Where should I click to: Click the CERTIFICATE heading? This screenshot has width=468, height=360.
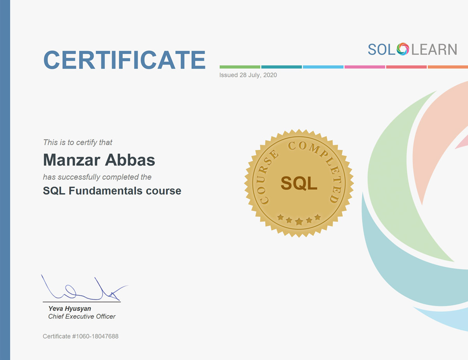(124, 60)
